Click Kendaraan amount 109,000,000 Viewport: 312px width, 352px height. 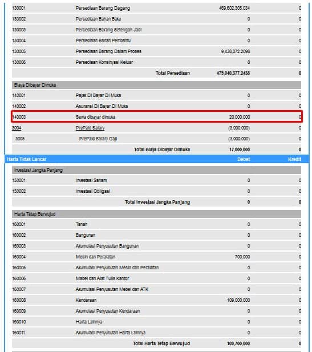(x=238, y=300)
